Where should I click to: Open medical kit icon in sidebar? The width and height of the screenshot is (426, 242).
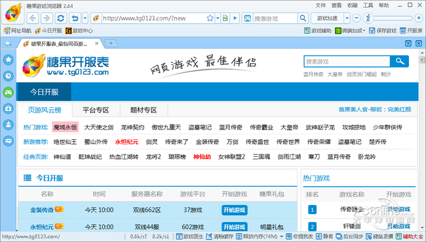(x=9, y=108)
